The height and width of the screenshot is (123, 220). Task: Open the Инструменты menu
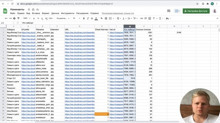pos(68,13)
